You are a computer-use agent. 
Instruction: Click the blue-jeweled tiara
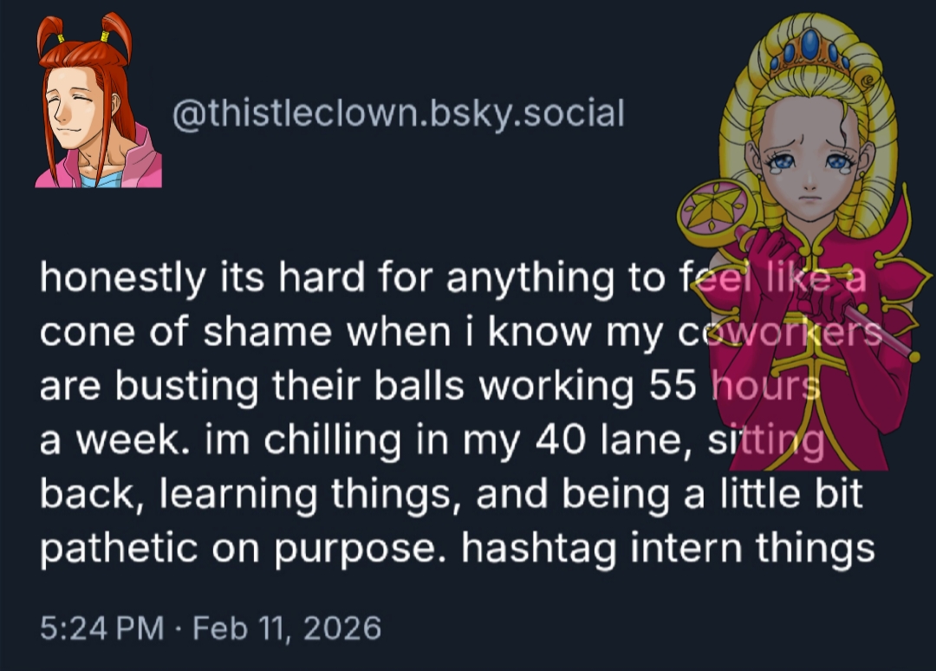[x=810, y=52]
